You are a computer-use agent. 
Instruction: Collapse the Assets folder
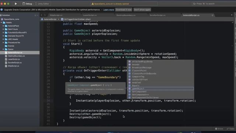coord(1,23)
